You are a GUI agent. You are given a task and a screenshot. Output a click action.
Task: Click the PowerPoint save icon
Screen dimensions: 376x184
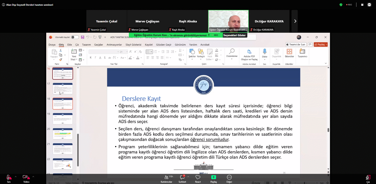pyautogui.click(x=83, y=37)
